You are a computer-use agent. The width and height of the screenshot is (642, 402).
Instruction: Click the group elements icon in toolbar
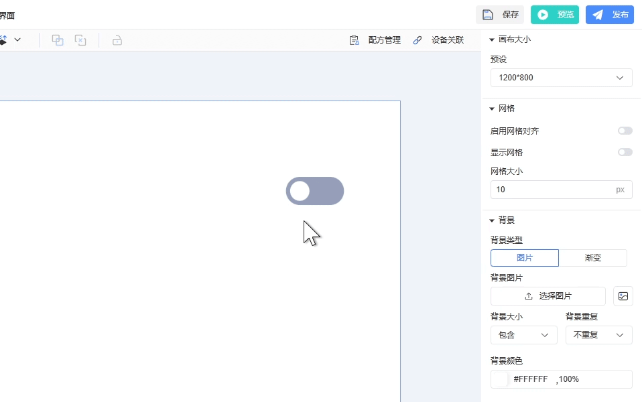[x=58, y=40]
